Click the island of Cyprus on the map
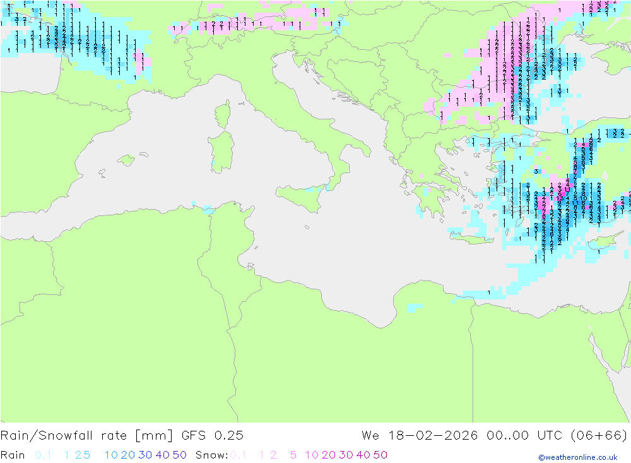 [605, 241]
